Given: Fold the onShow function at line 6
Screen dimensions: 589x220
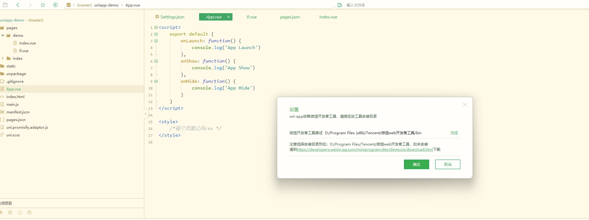Looking at the screenshot, I should pyautogui.click(x=156, y=61).
